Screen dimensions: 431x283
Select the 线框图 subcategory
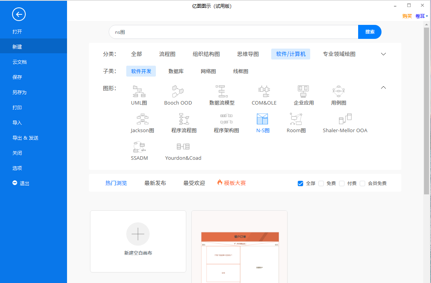click(x=240, y=71)
